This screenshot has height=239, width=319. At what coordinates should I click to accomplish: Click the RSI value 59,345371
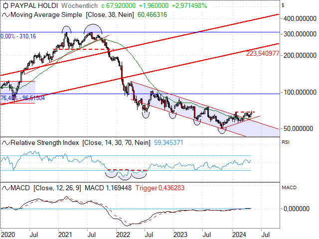168,143
